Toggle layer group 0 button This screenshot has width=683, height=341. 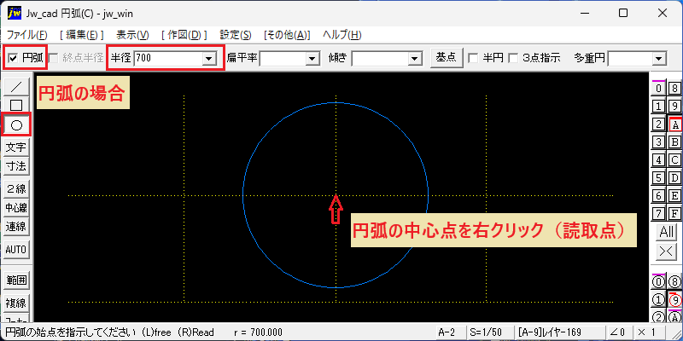click(658, 89)
